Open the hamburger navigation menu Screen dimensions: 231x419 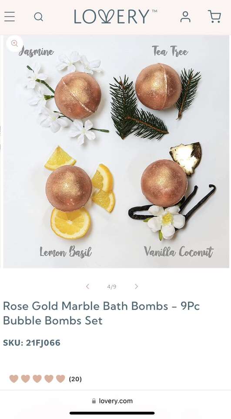tap(10, 17)
